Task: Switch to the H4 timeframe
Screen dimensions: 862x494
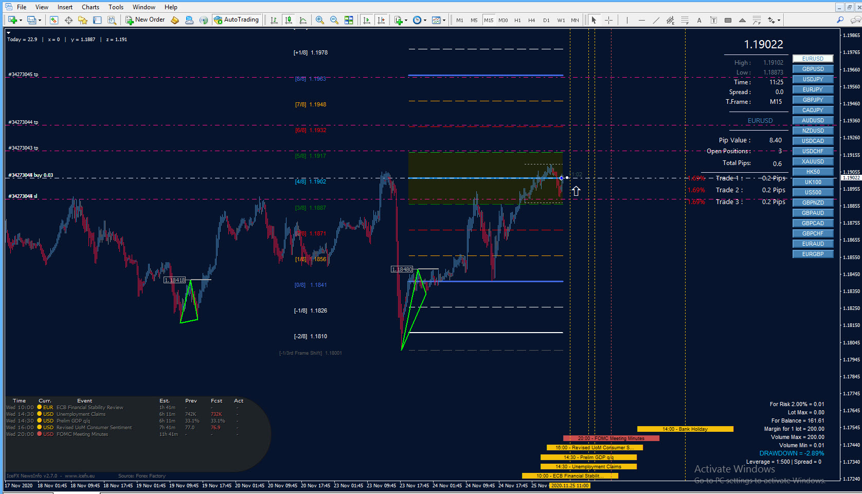Action: pyautogui.click(x=532, y=20)
